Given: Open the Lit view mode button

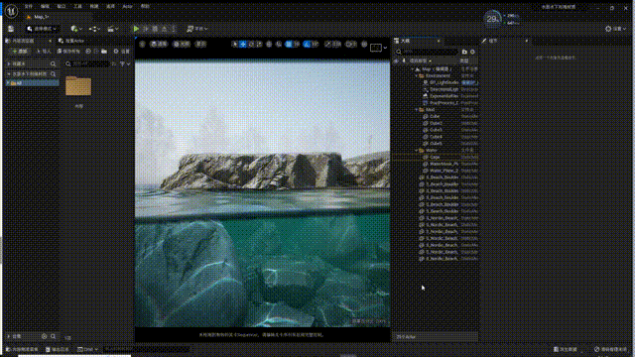Looking at the screenshot, I should tap(181, 44).
